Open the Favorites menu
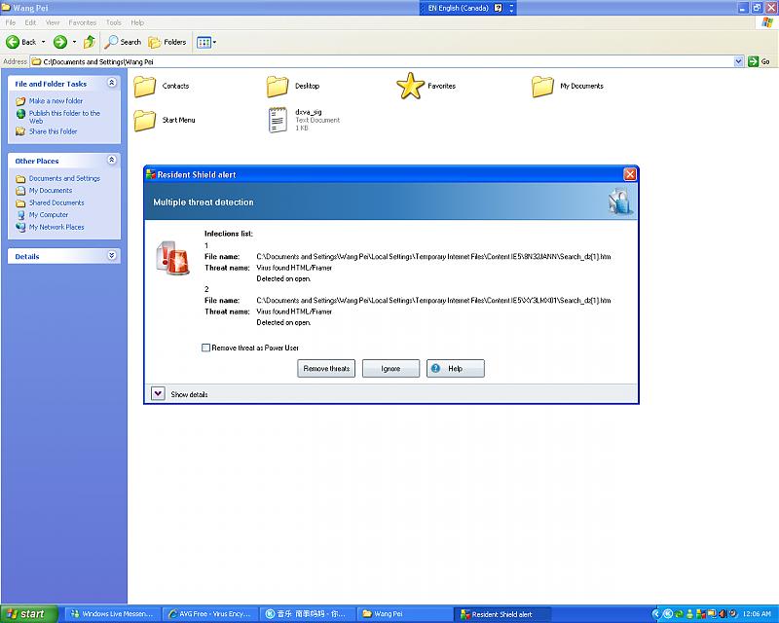This screenshot has height=623, width=779. [83, 22]
